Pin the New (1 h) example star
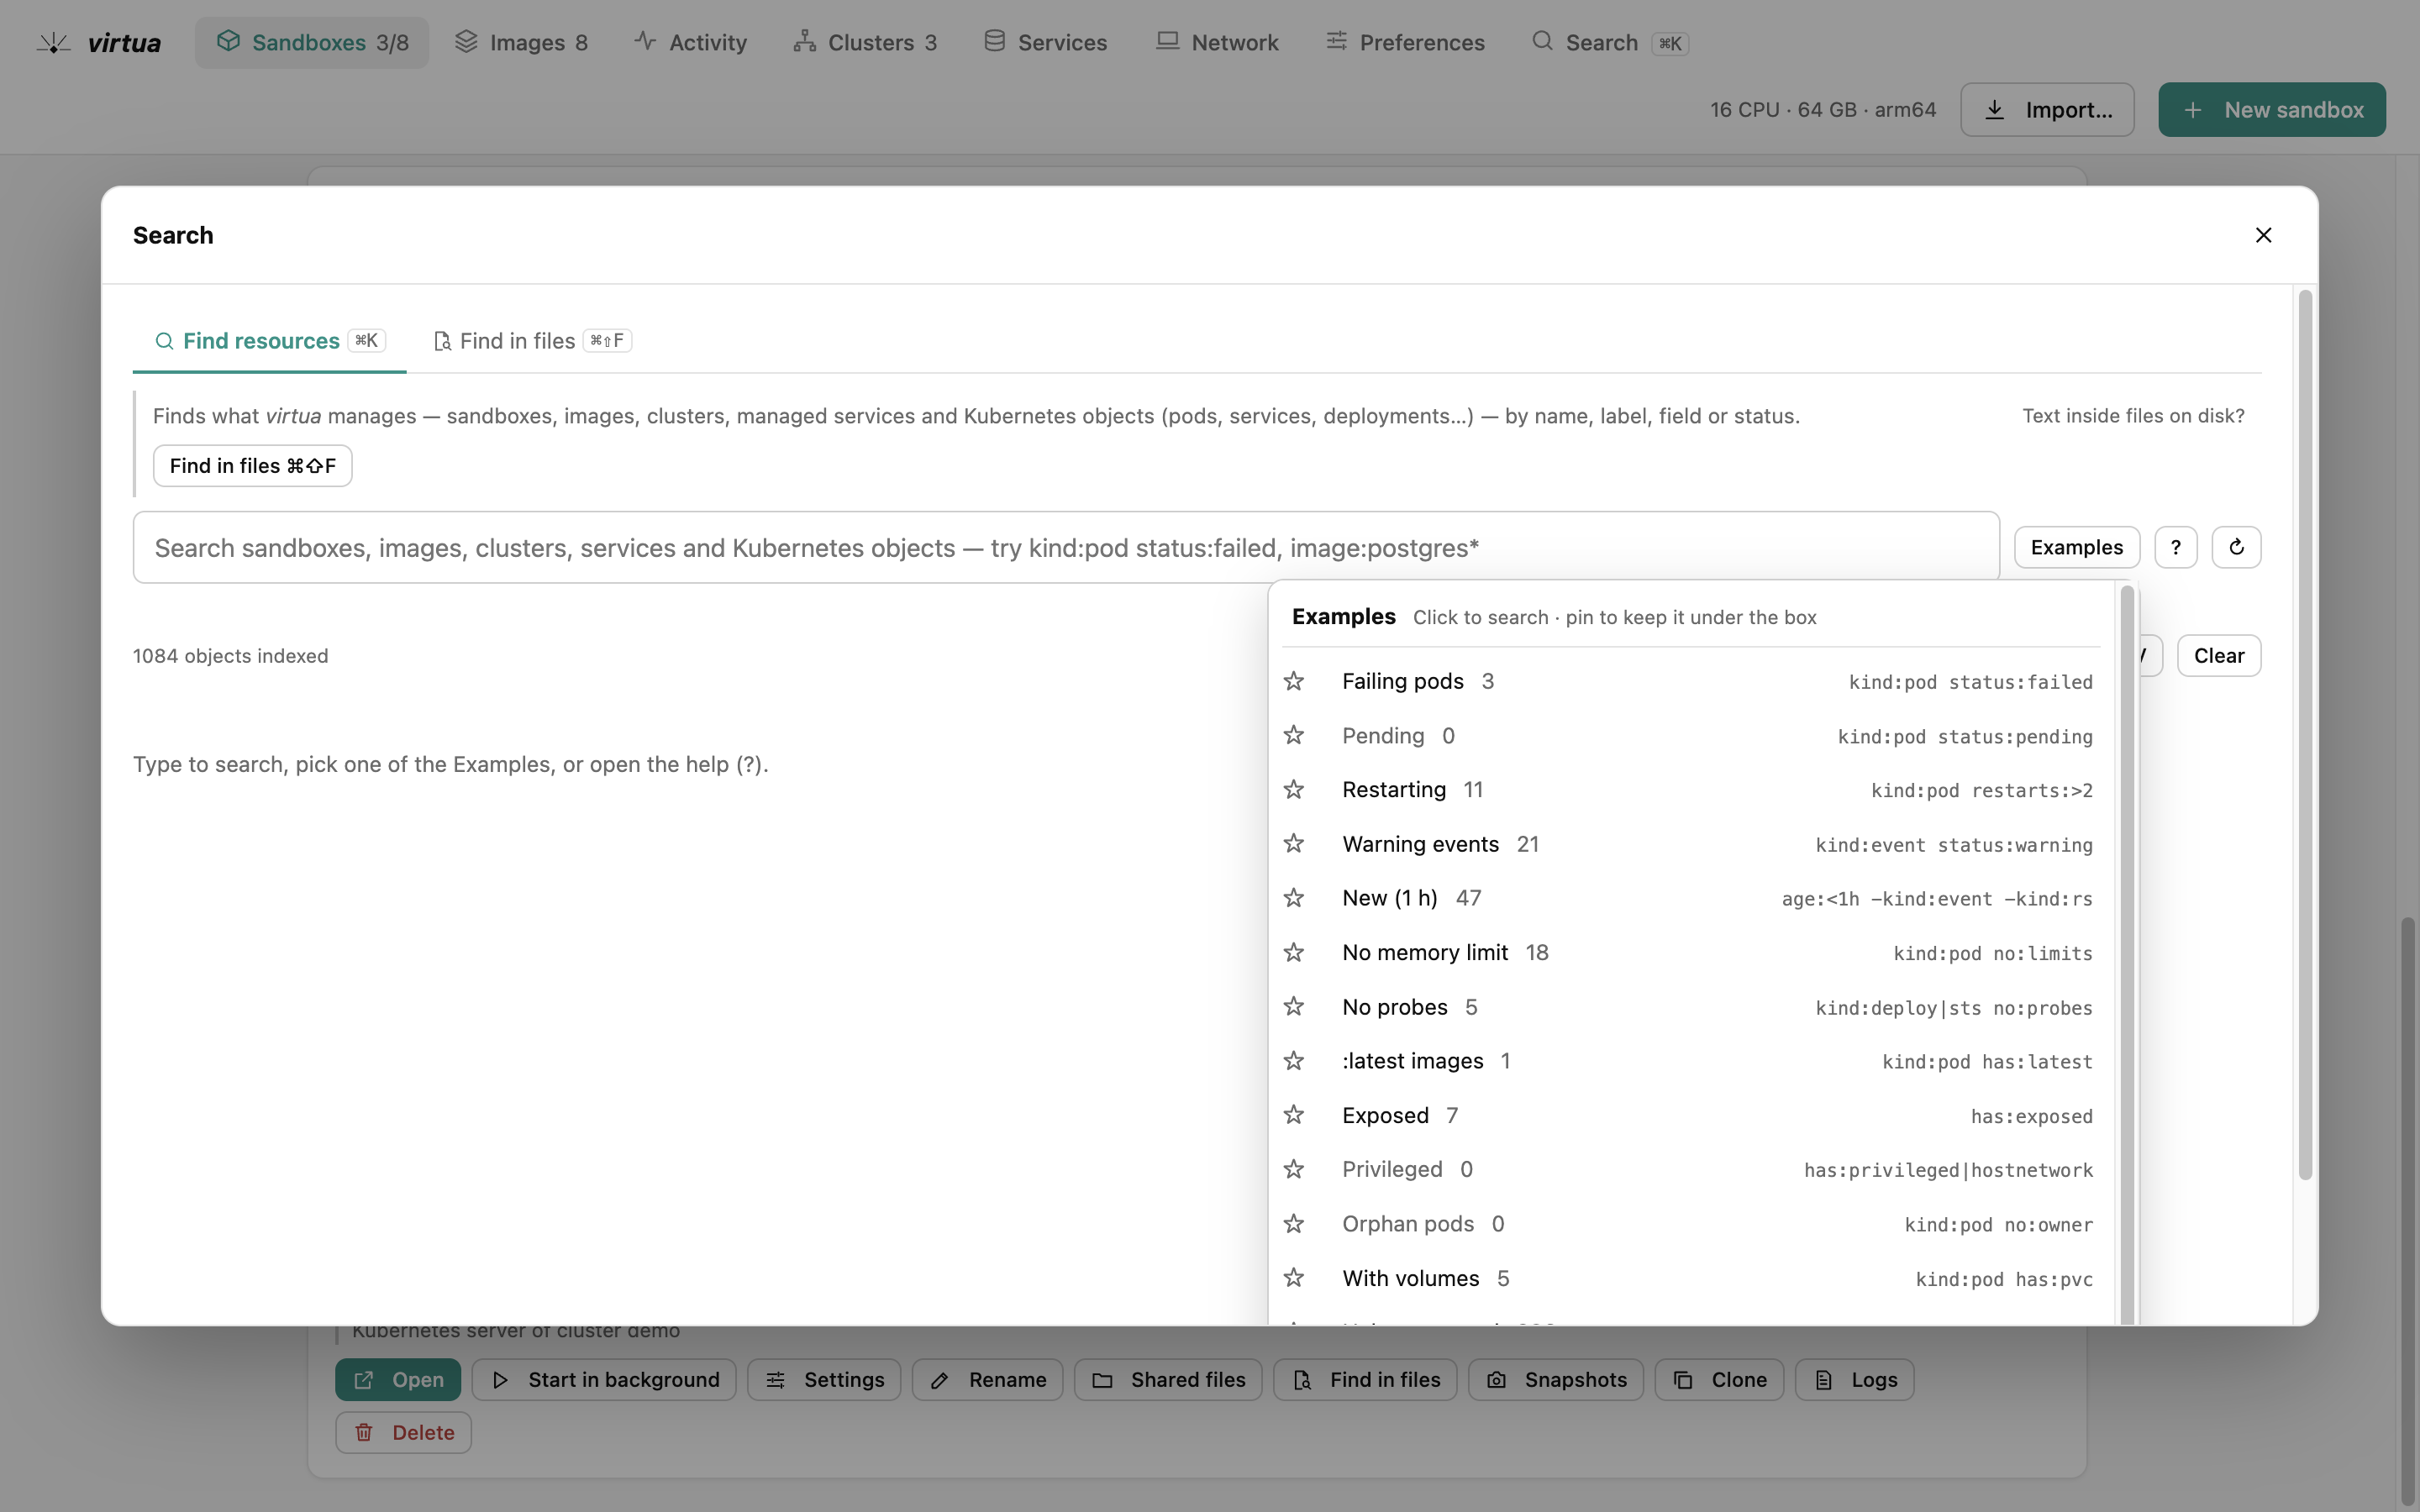The image size is (2420, 1512). pos(1294,898)
